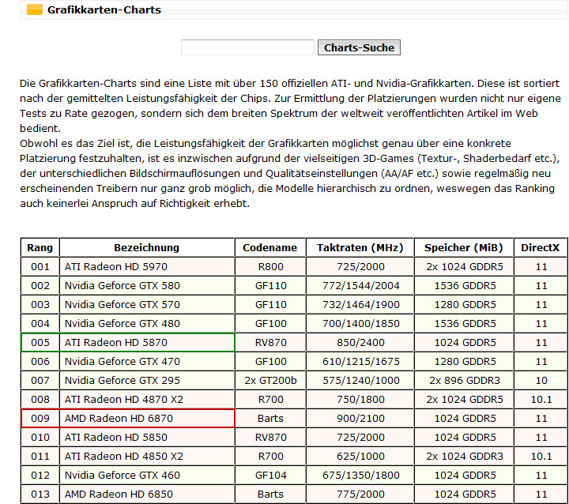
Task: Click the 772/1544/2004 clock rate cell
Action: coord(360,285)
